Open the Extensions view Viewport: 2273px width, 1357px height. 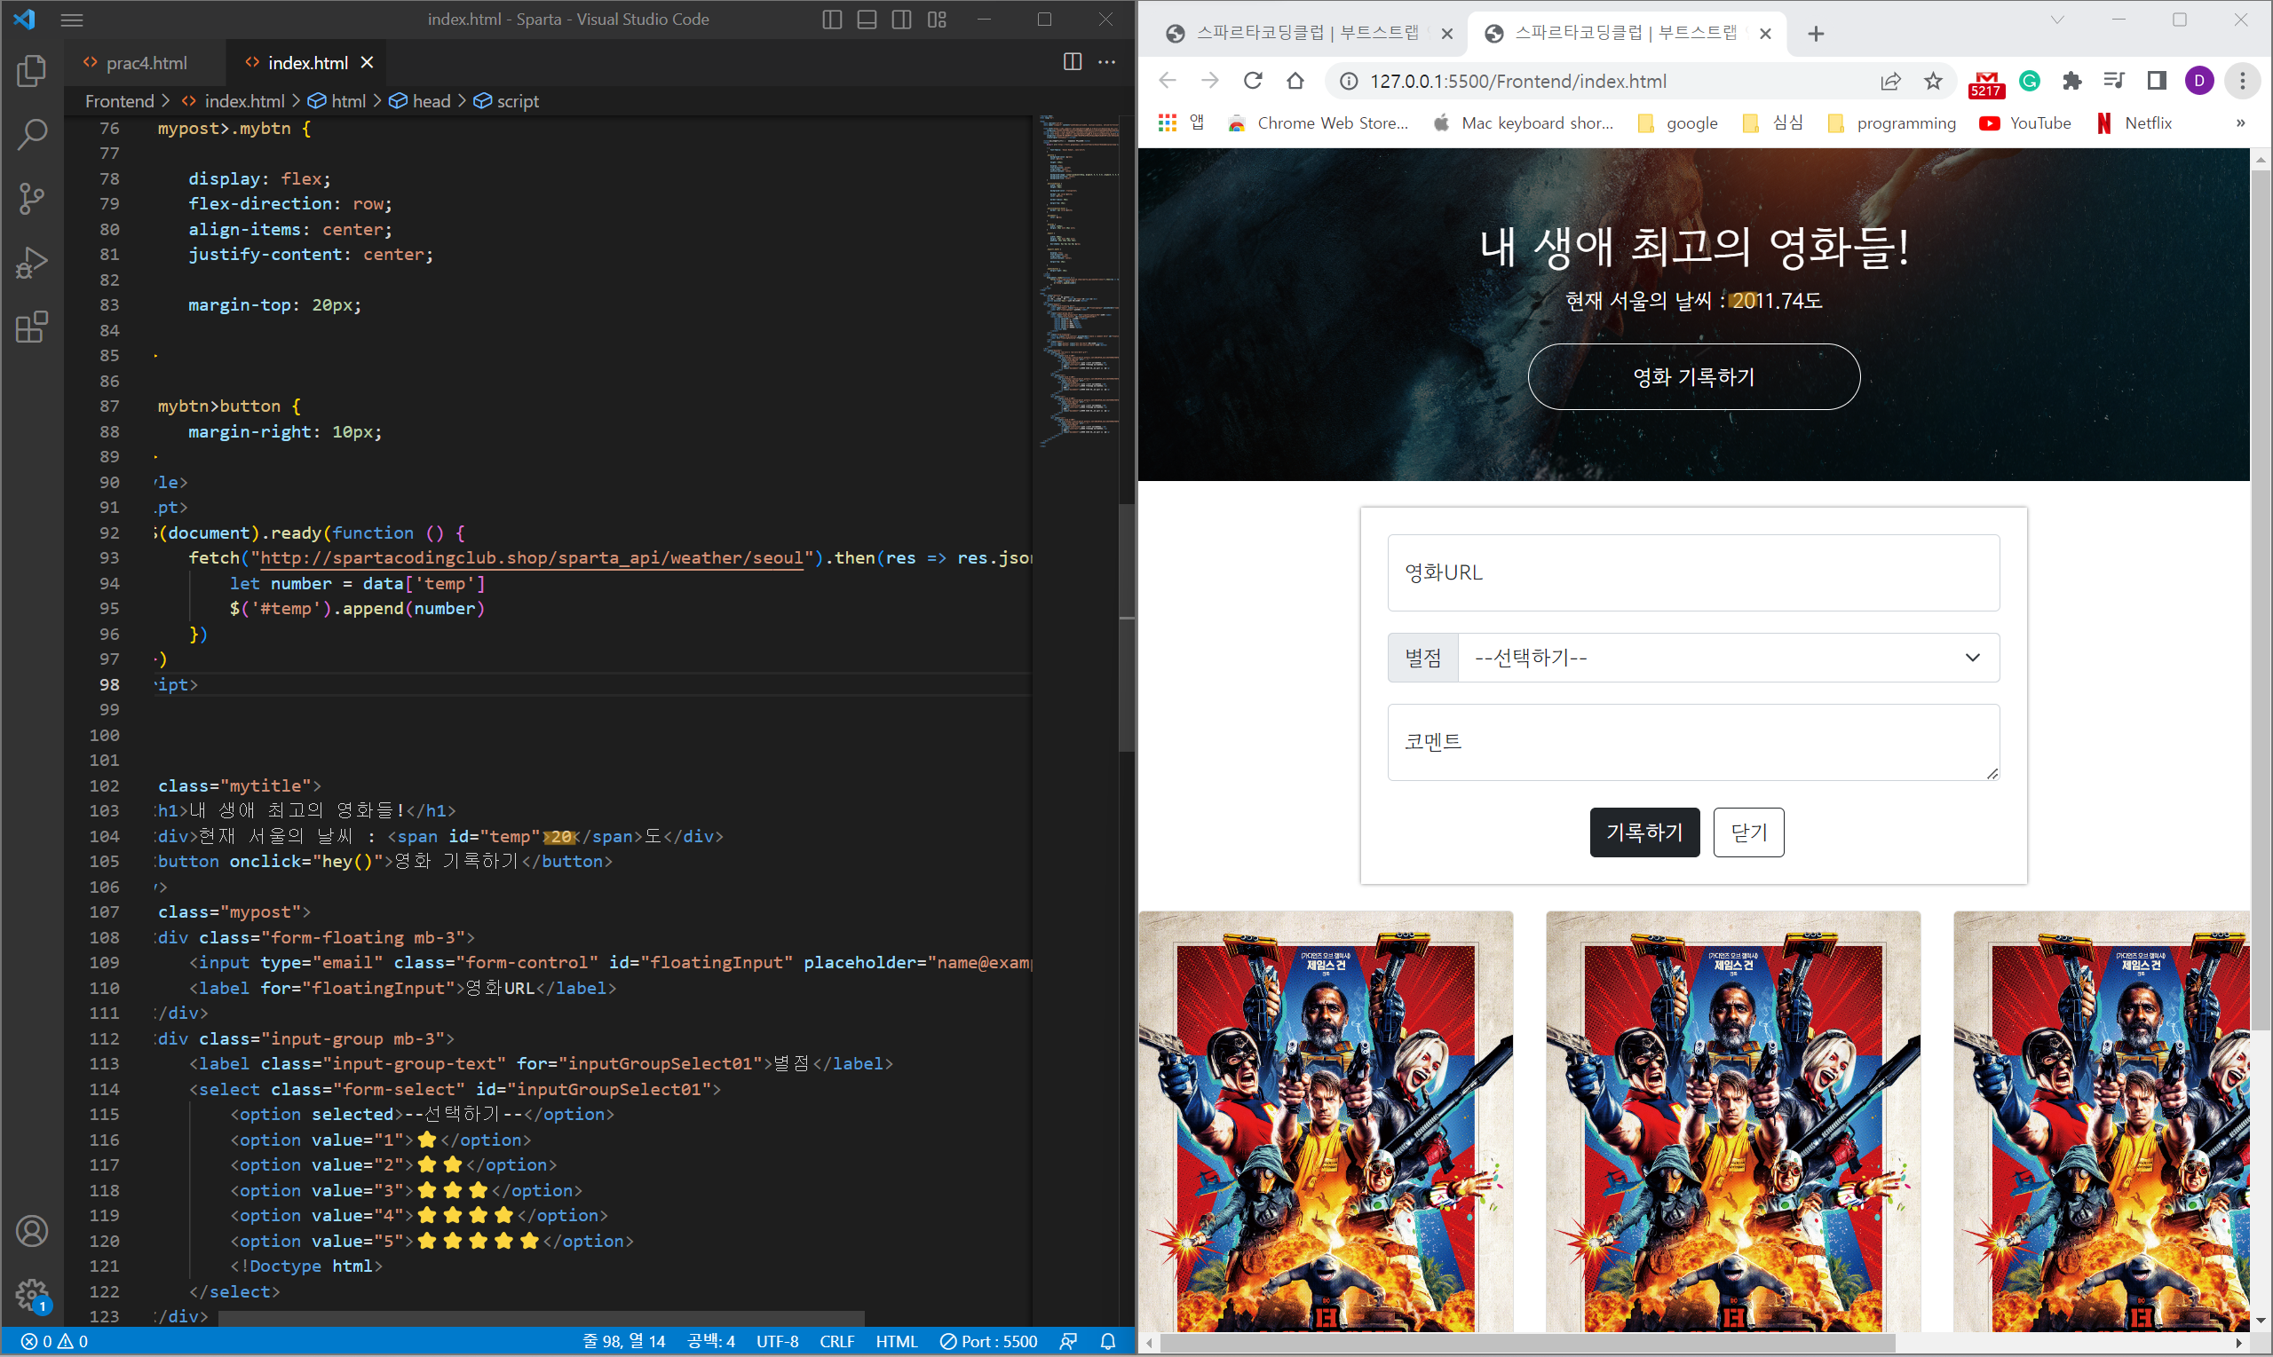[x=32, y=327]
